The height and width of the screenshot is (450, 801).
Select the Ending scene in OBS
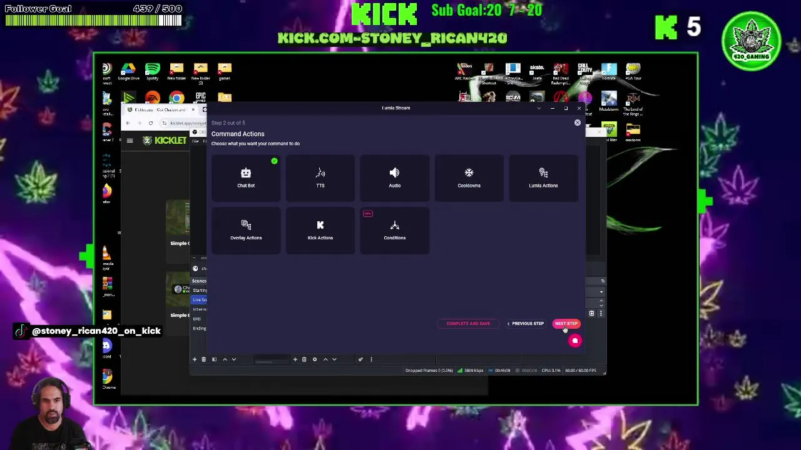click(x=200, y=328)
